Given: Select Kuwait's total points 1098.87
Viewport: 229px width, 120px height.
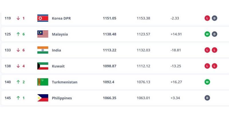Looking at the screenshot, I should [x=110, y=66].
